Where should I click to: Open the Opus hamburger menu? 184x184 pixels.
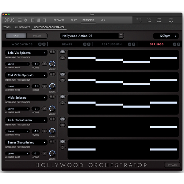tap(20, 20)
